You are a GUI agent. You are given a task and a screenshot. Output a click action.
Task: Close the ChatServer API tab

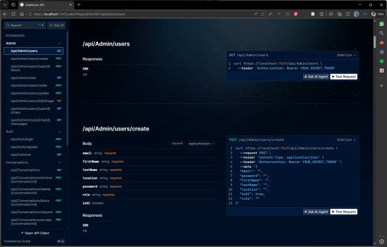[70, 5]
